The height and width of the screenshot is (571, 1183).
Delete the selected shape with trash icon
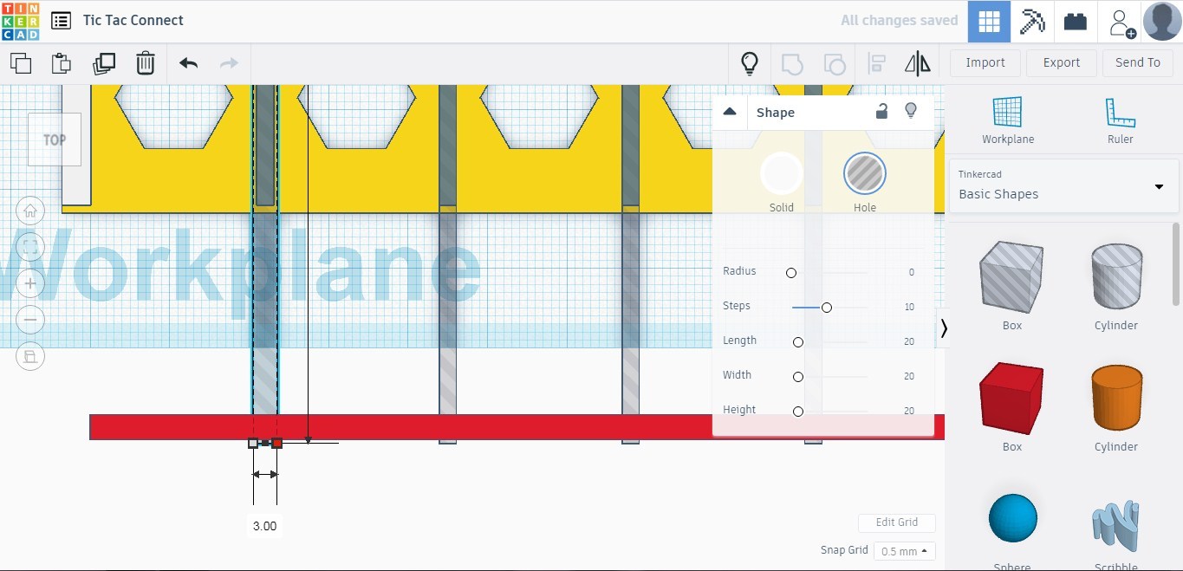tap(146, 63)
